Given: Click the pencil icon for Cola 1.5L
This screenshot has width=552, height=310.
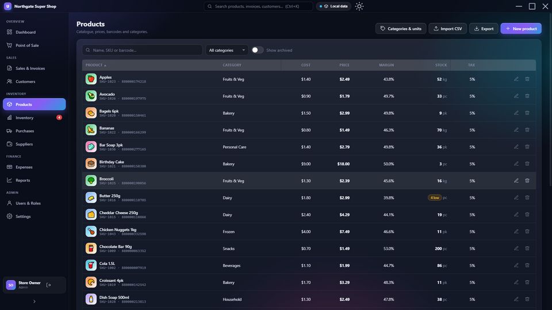Looking at the screenshot, I should pos(516,265).
